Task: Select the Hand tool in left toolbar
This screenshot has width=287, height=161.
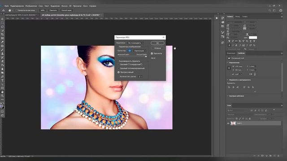Action: tap(2, 92)
